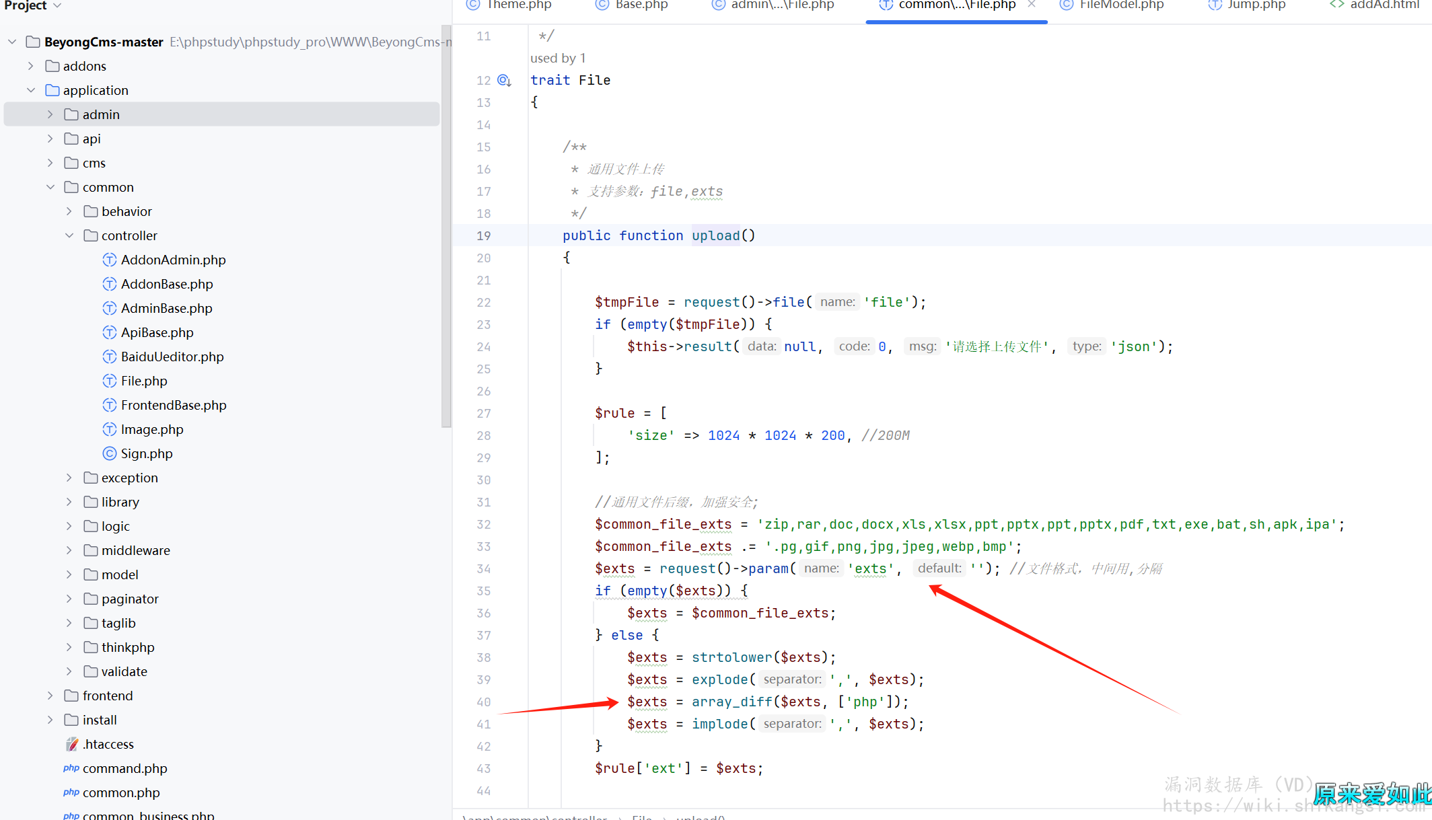Select the Sign.php class icon
1432x820 pixels.
click(110, 453)
